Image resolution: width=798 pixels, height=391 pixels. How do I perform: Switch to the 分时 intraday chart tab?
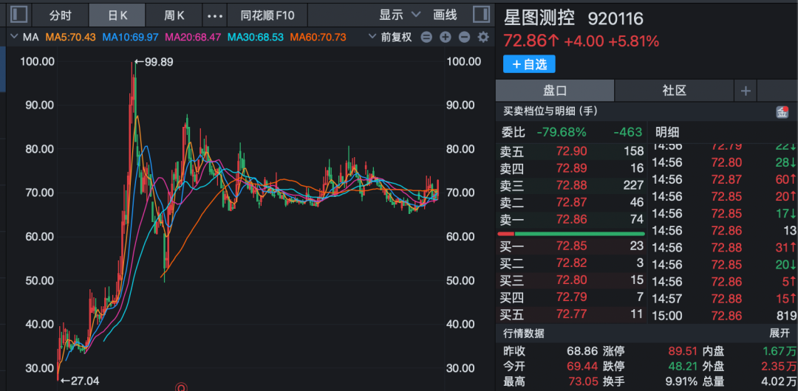pos(61,15)
